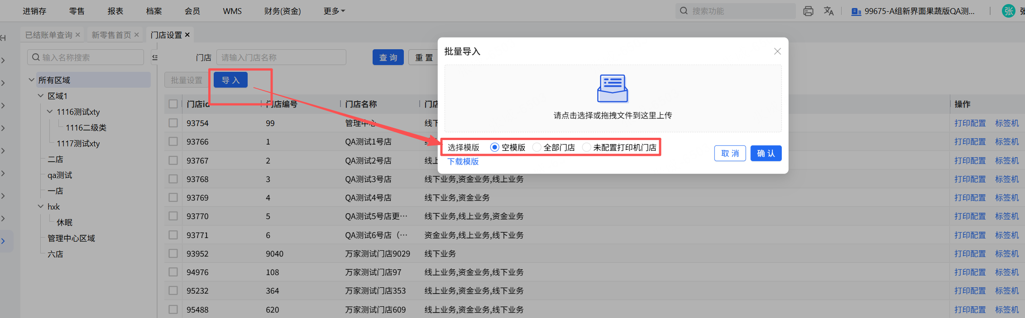1025x318 pixels.
Task: Collapse the 区域1 tree node
Action: pyautogui.click(x=41, y=96)
